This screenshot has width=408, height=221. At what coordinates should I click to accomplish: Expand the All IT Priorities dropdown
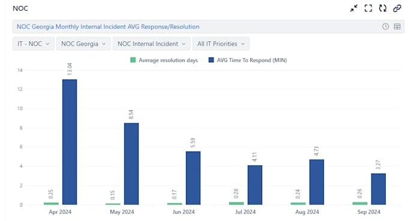tap(221, 44)
